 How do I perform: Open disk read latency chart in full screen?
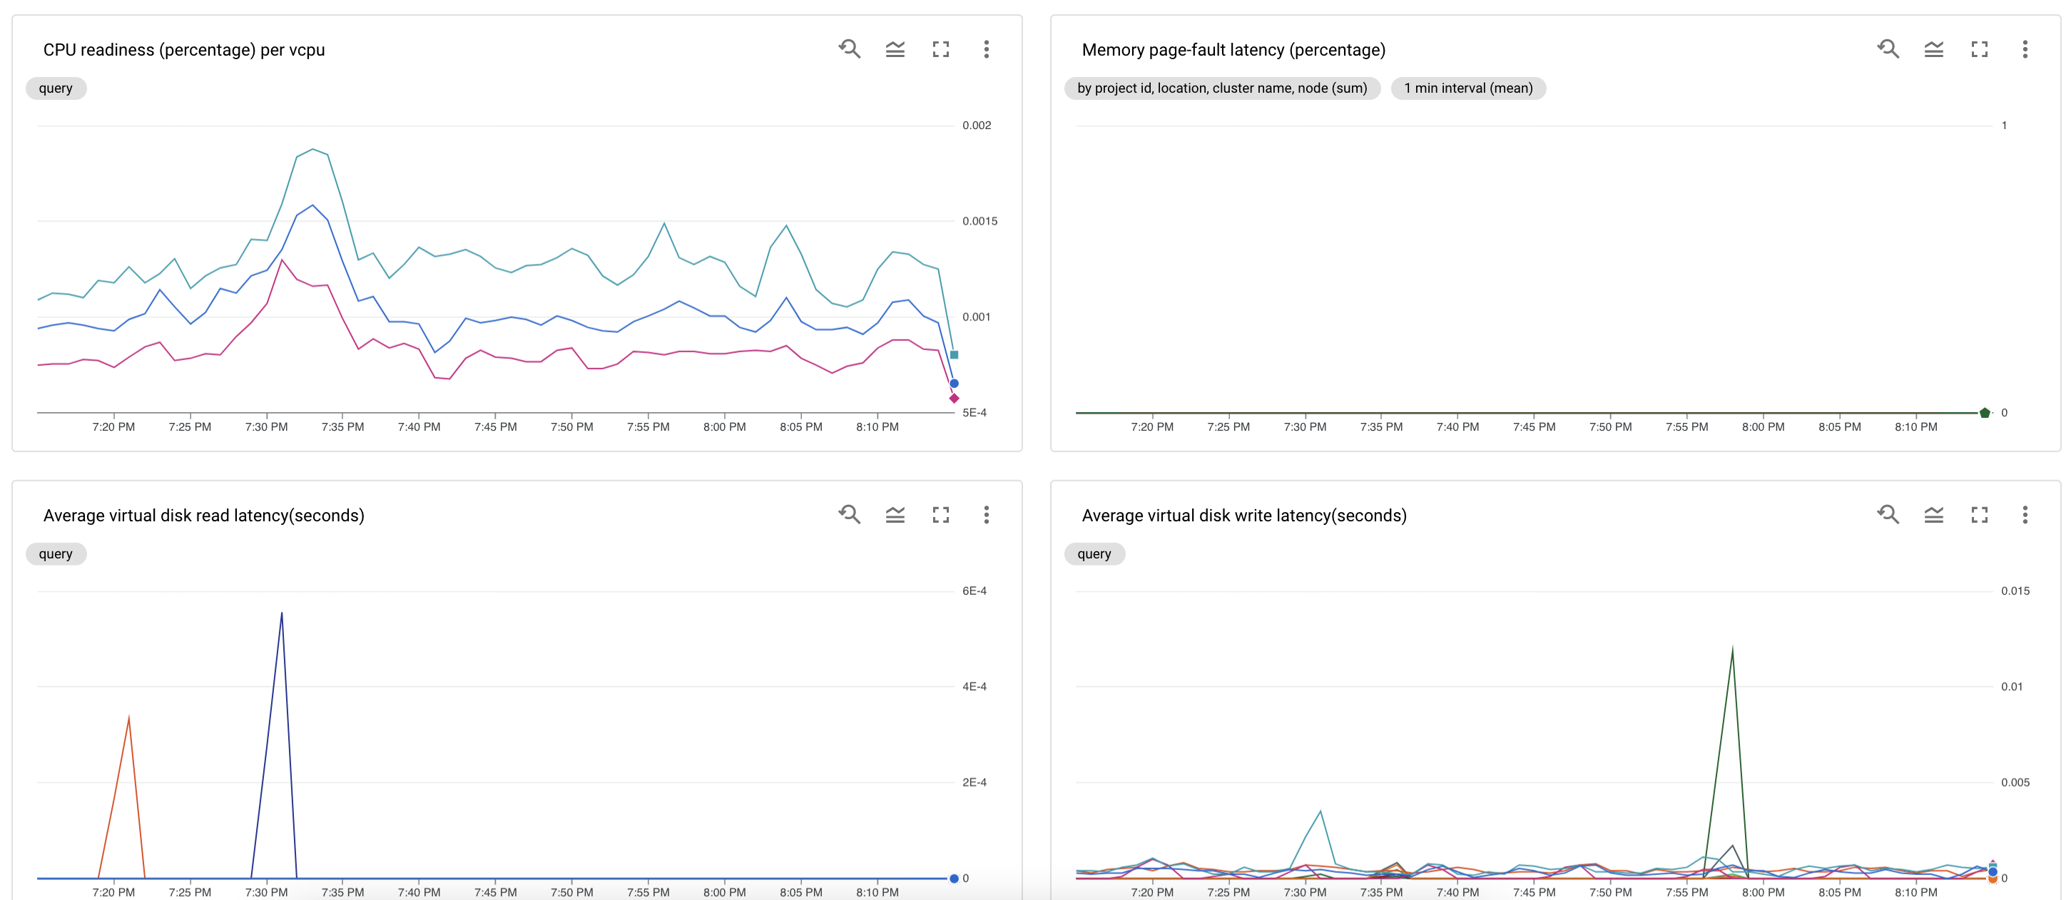[x=941, y=516]
